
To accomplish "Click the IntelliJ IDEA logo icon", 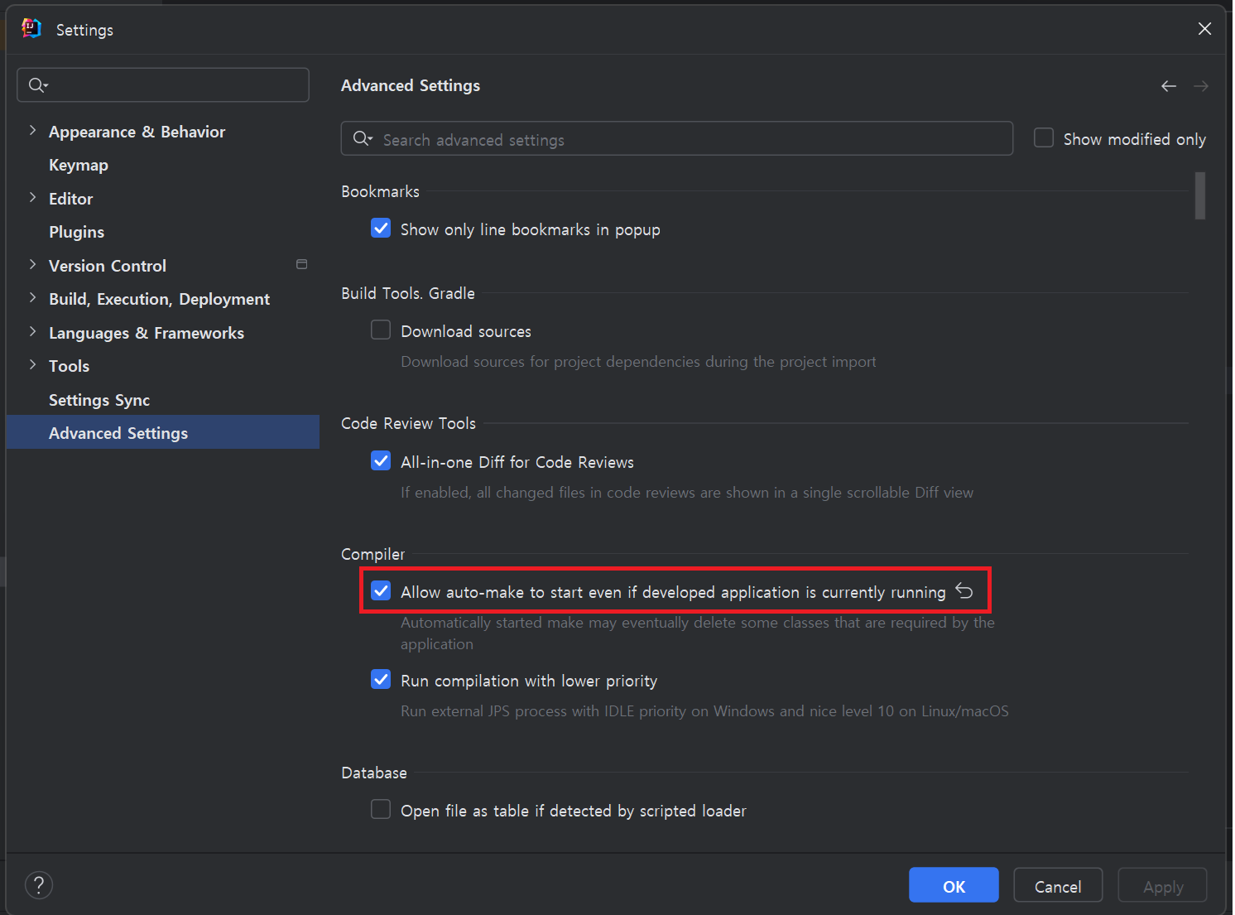I will point(31,27).
